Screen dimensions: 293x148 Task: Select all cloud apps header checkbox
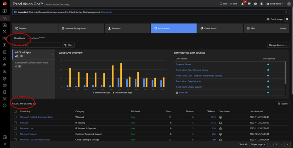point(15,111)
